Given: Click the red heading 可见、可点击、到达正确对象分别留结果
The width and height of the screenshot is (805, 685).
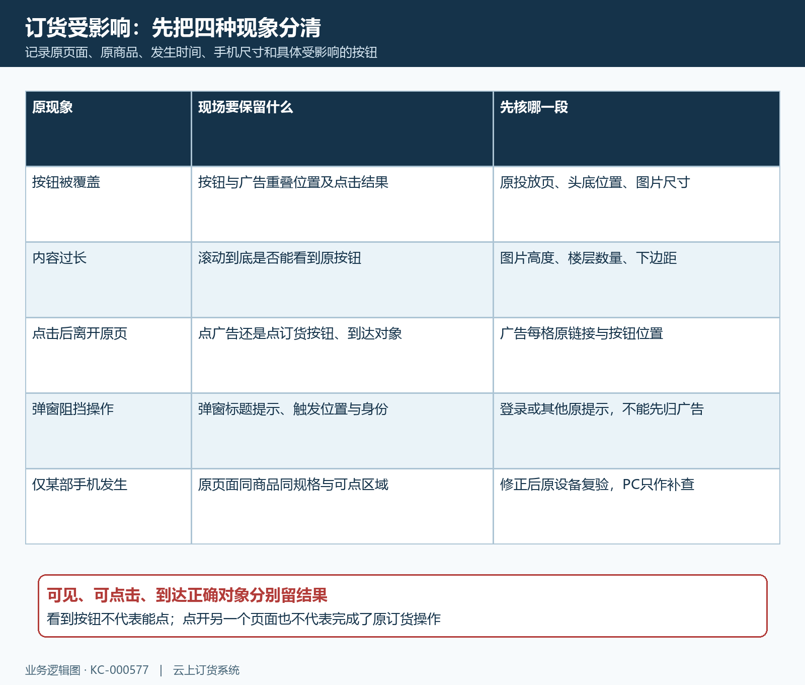Looking at the screenshot, I should point(187,595).
